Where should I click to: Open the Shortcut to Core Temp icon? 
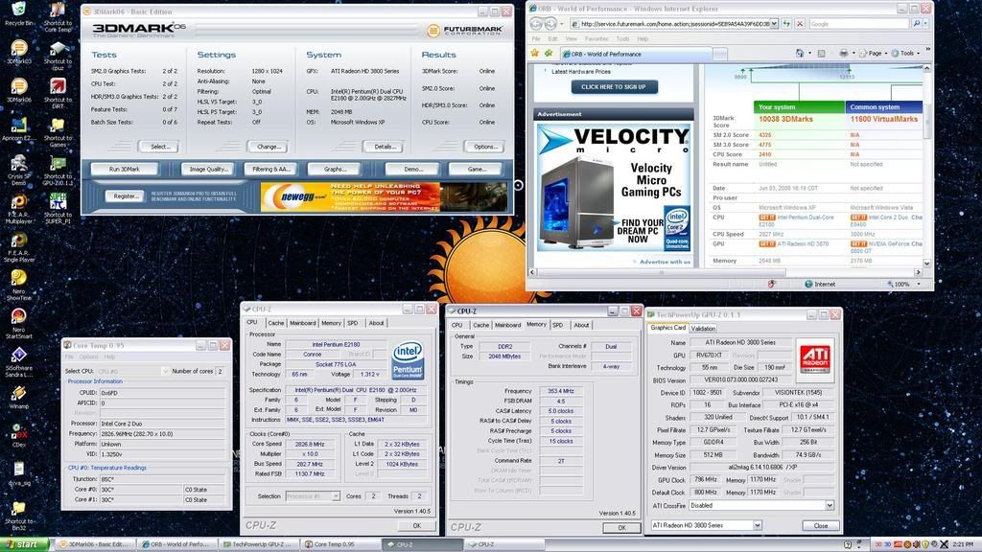click(x=58, y=17)
